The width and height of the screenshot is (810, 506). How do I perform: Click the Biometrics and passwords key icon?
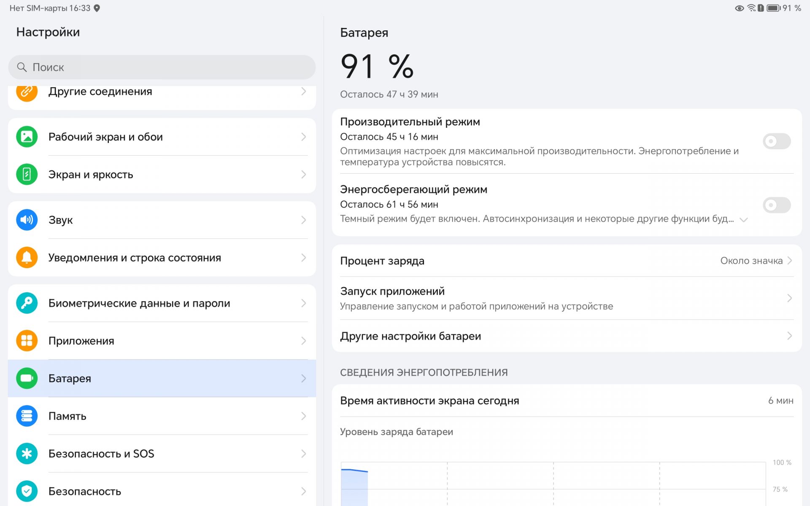pos(27,303)
